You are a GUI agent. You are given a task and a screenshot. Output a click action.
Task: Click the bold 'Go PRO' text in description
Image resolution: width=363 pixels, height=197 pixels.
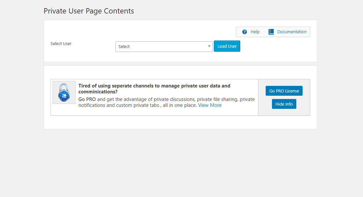(87, 99)
